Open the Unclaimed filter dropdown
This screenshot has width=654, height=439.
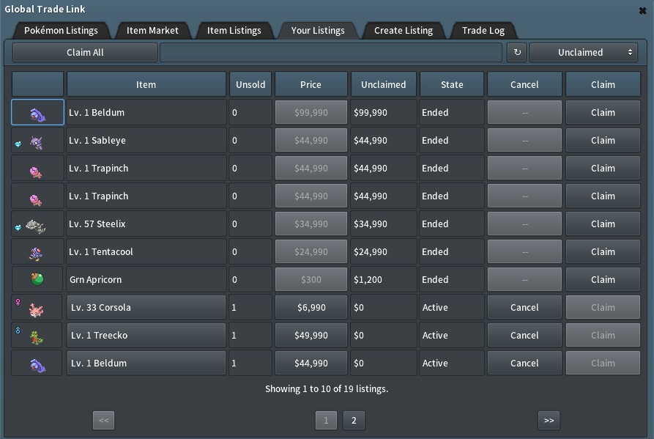pos(584,53)
